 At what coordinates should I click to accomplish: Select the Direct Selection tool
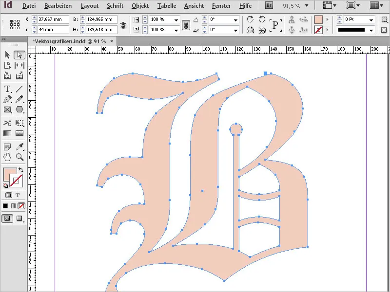[19, 55]
